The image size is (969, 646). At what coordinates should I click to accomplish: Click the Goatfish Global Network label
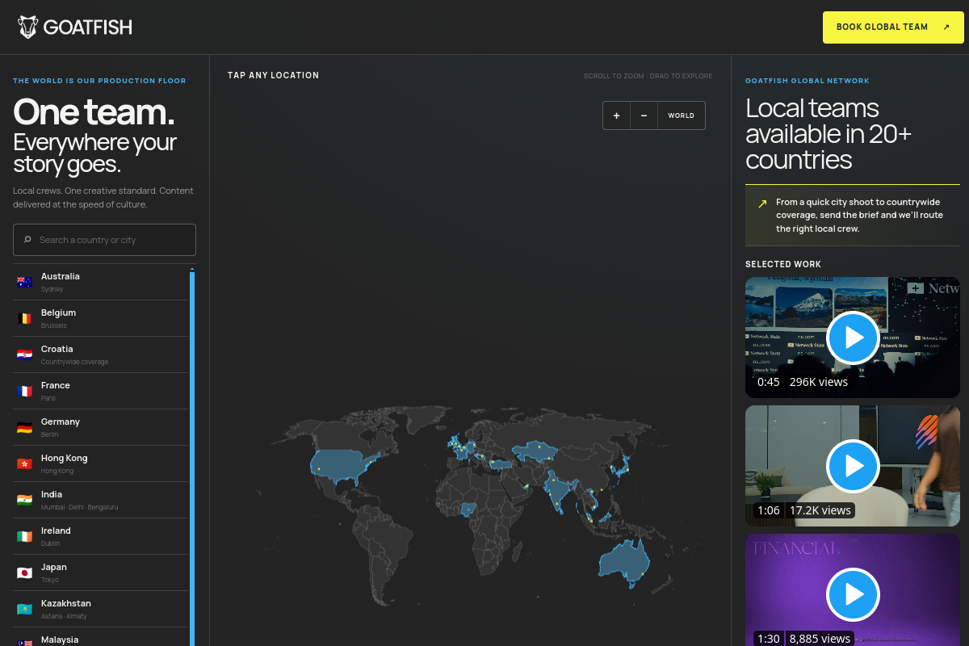pyautogui.click(x=807, y=81)
